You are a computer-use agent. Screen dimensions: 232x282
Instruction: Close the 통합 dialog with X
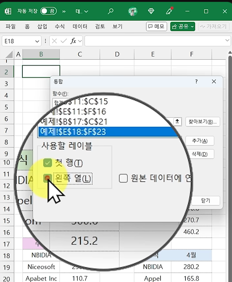pos(214,82)
